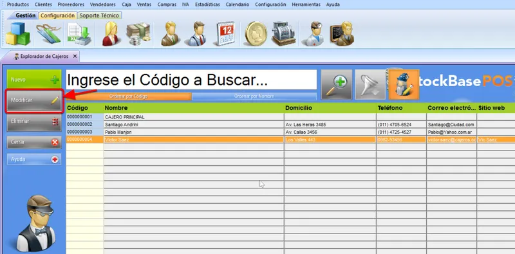Screen dimensions: 515x254
Task: Switch to the Soporte Técnico ribbon tab
Action: click(x=99, y=15)
